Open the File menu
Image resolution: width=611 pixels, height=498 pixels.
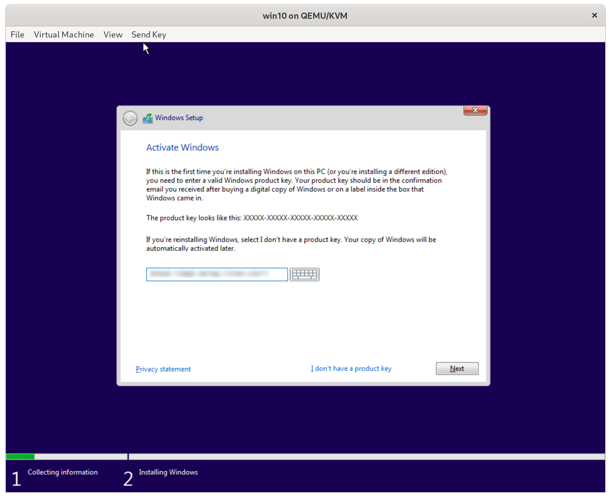(17, 34)
